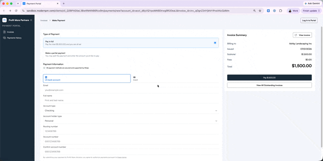This screenshot has height=161, width=323.
Task: Select the Pay in full radio button
Action: (x=215, y=43)
